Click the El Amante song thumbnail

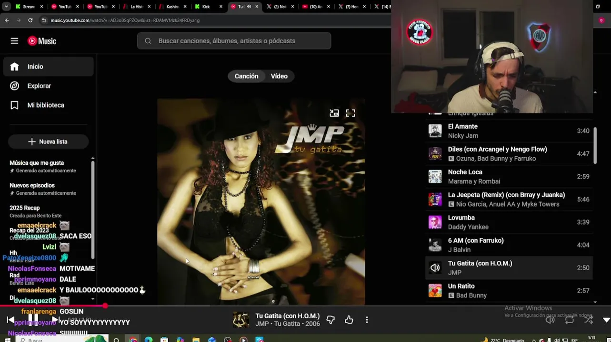[435, 131]
